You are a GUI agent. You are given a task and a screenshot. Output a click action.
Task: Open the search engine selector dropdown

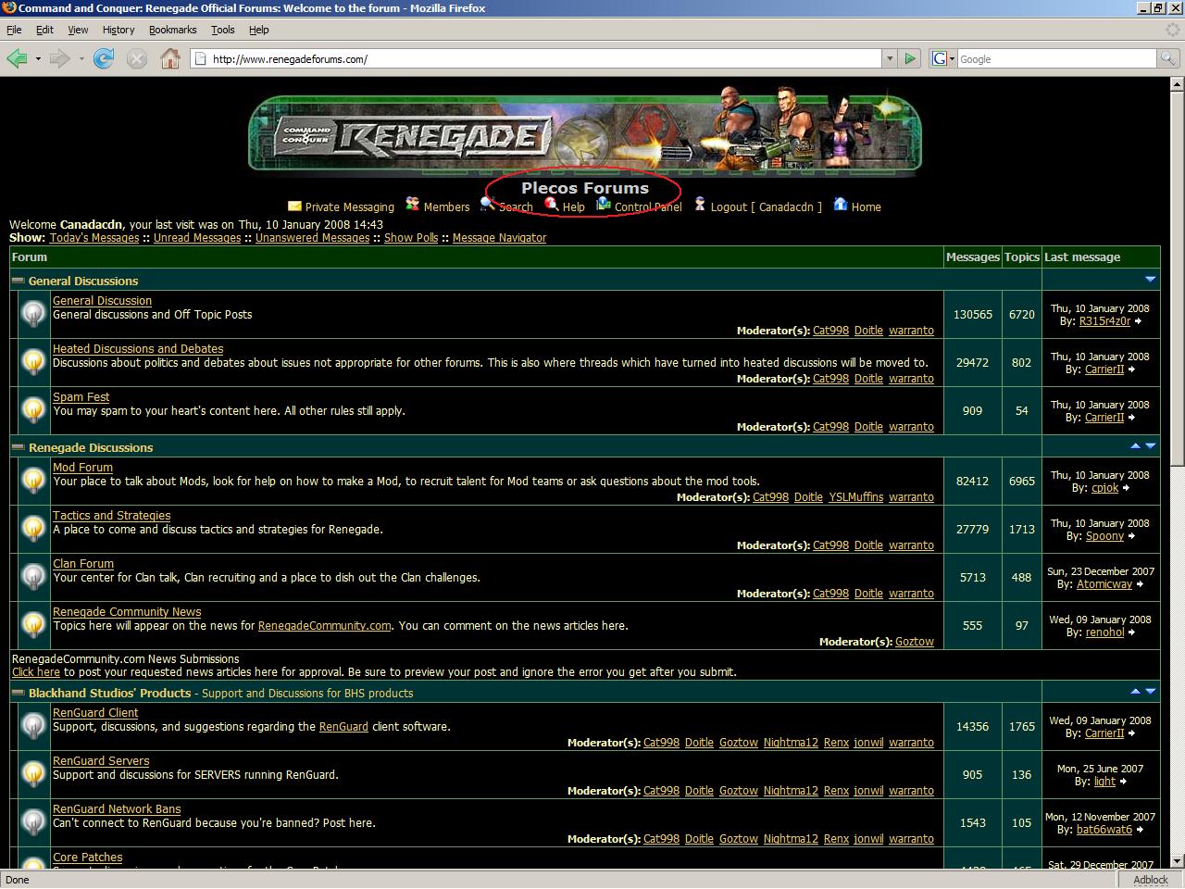point(942,59)
